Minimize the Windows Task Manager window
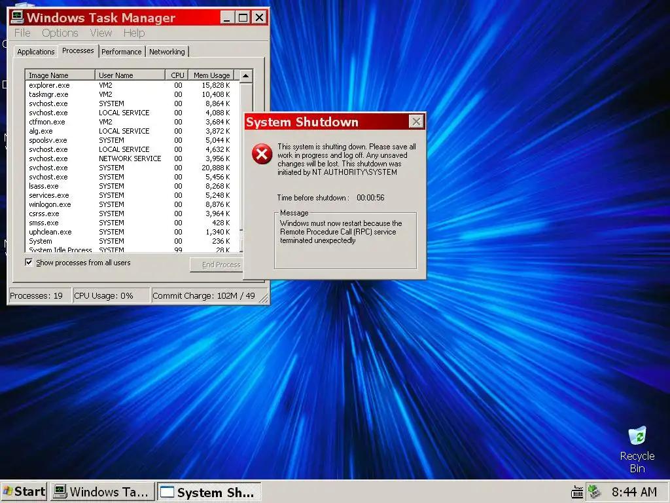Screen dimensions: 670x503 pos(227,18)
